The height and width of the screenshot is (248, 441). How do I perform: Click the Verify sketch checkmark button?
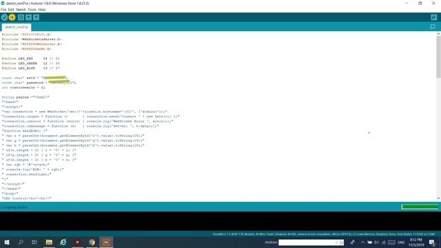coord(4,17)
